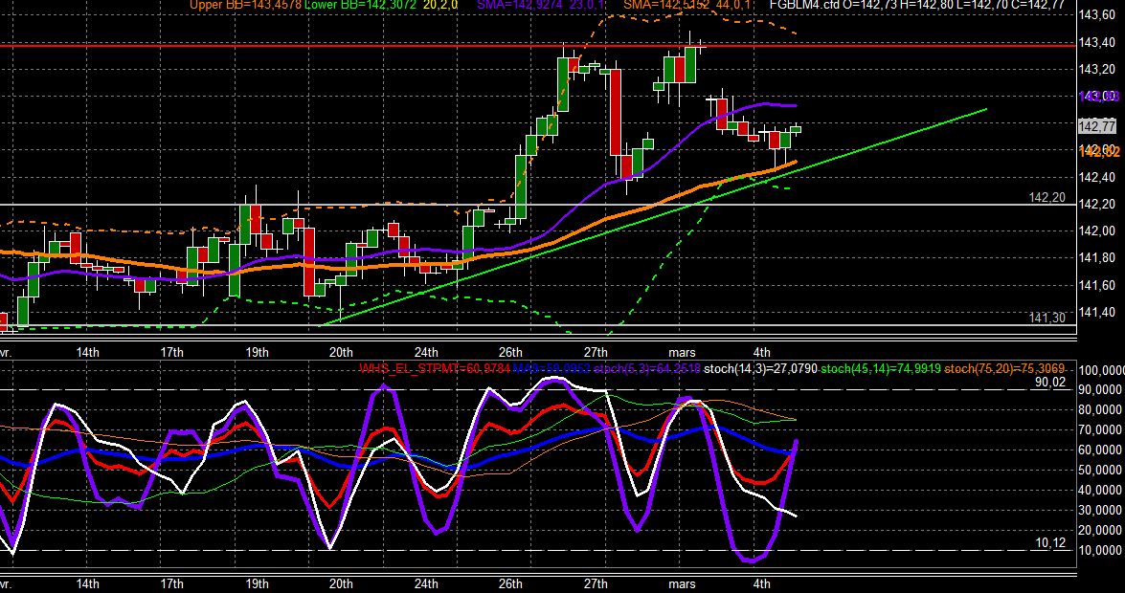Click the 10,12 oversold level label

click(x=1049, y=543)
